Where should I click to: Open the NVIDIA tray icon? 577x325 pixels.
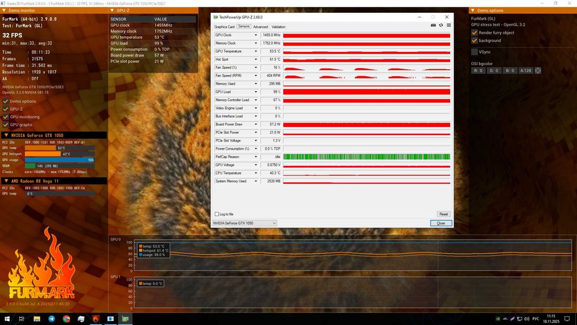click(x=498, y=319)
